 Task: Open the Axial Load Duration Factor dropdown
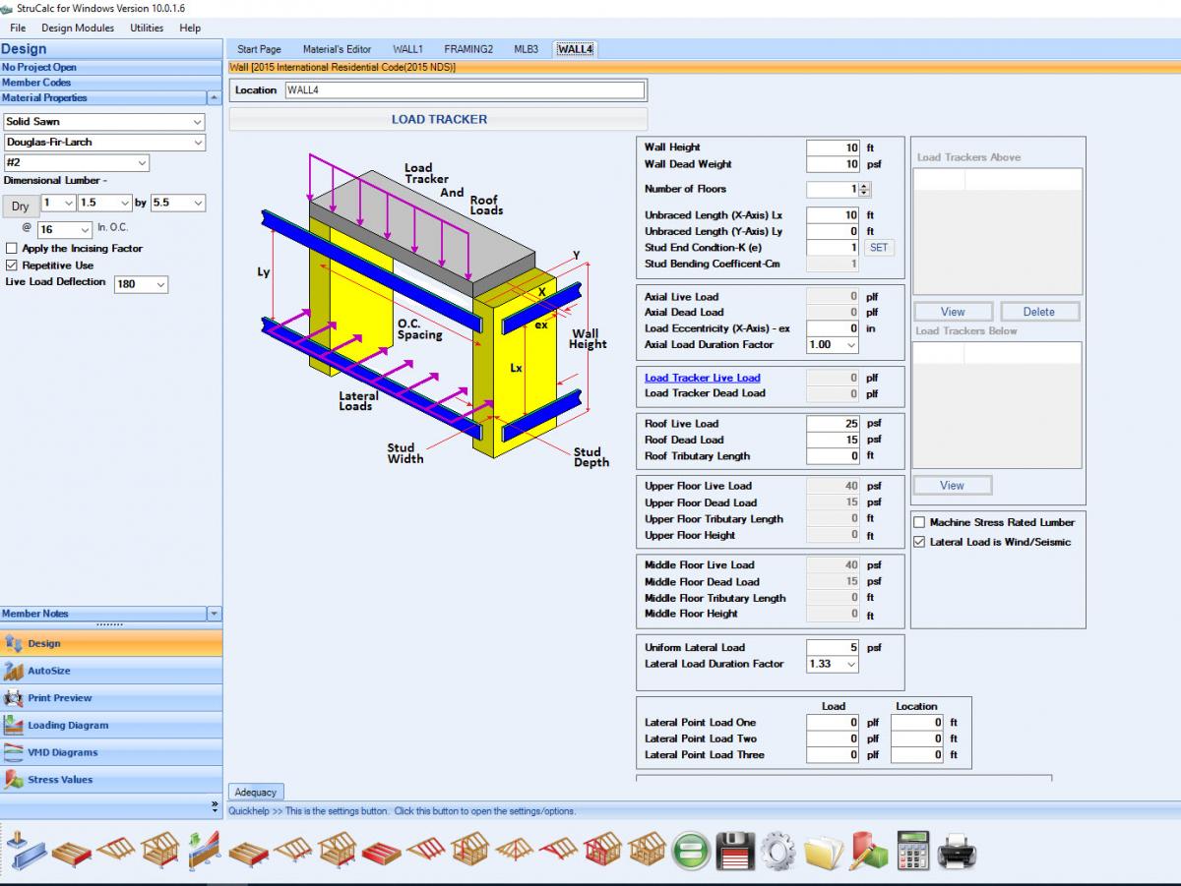(x=832, y=345)
